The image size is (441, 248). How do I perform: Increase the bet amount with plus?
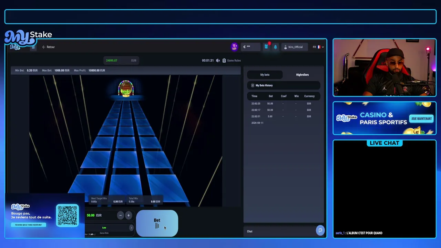click(129, 215)
